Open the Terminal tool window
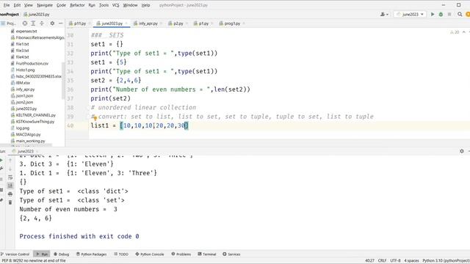The height and width of the screenshot is (264, 470). click(207, 254)
